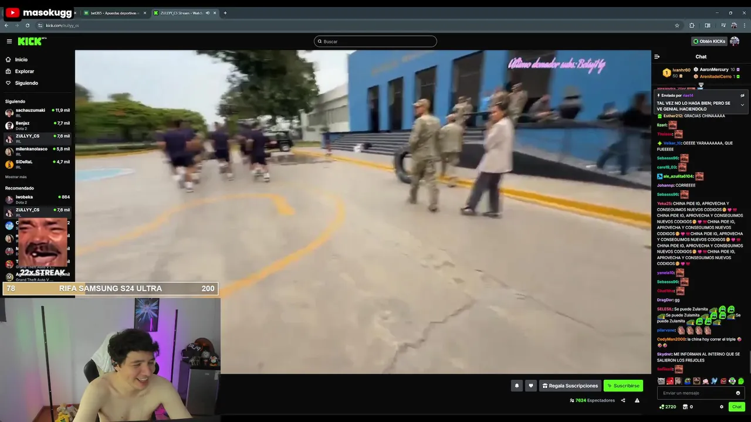Expand Mostrar más in the following list

pyautogui.click(x=16, y=176)
